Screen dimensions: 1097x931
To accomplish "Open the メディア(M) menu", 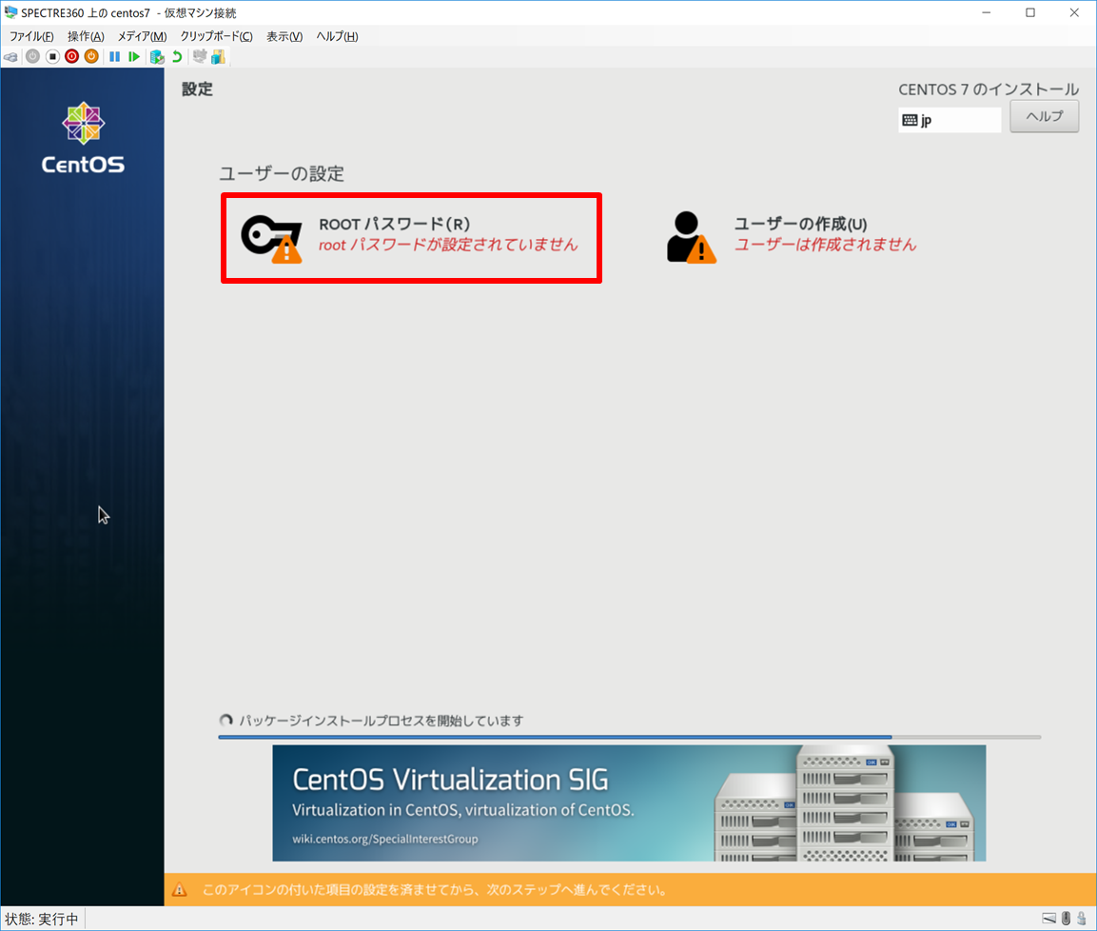I will 142,36.
